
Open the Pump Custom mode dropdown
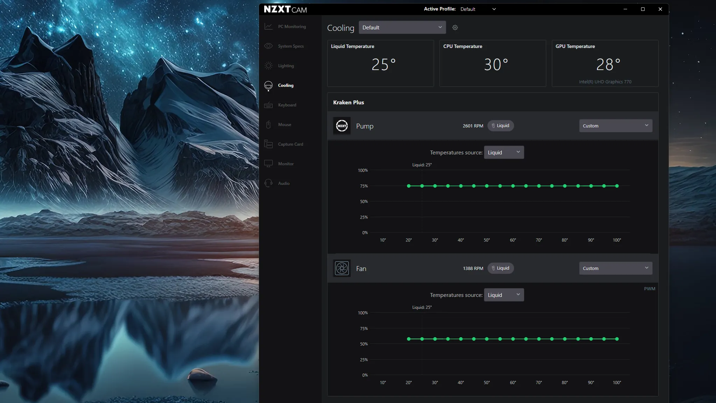[616, 126]
